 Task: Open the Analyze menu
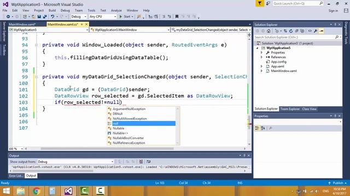pos(116,10)
